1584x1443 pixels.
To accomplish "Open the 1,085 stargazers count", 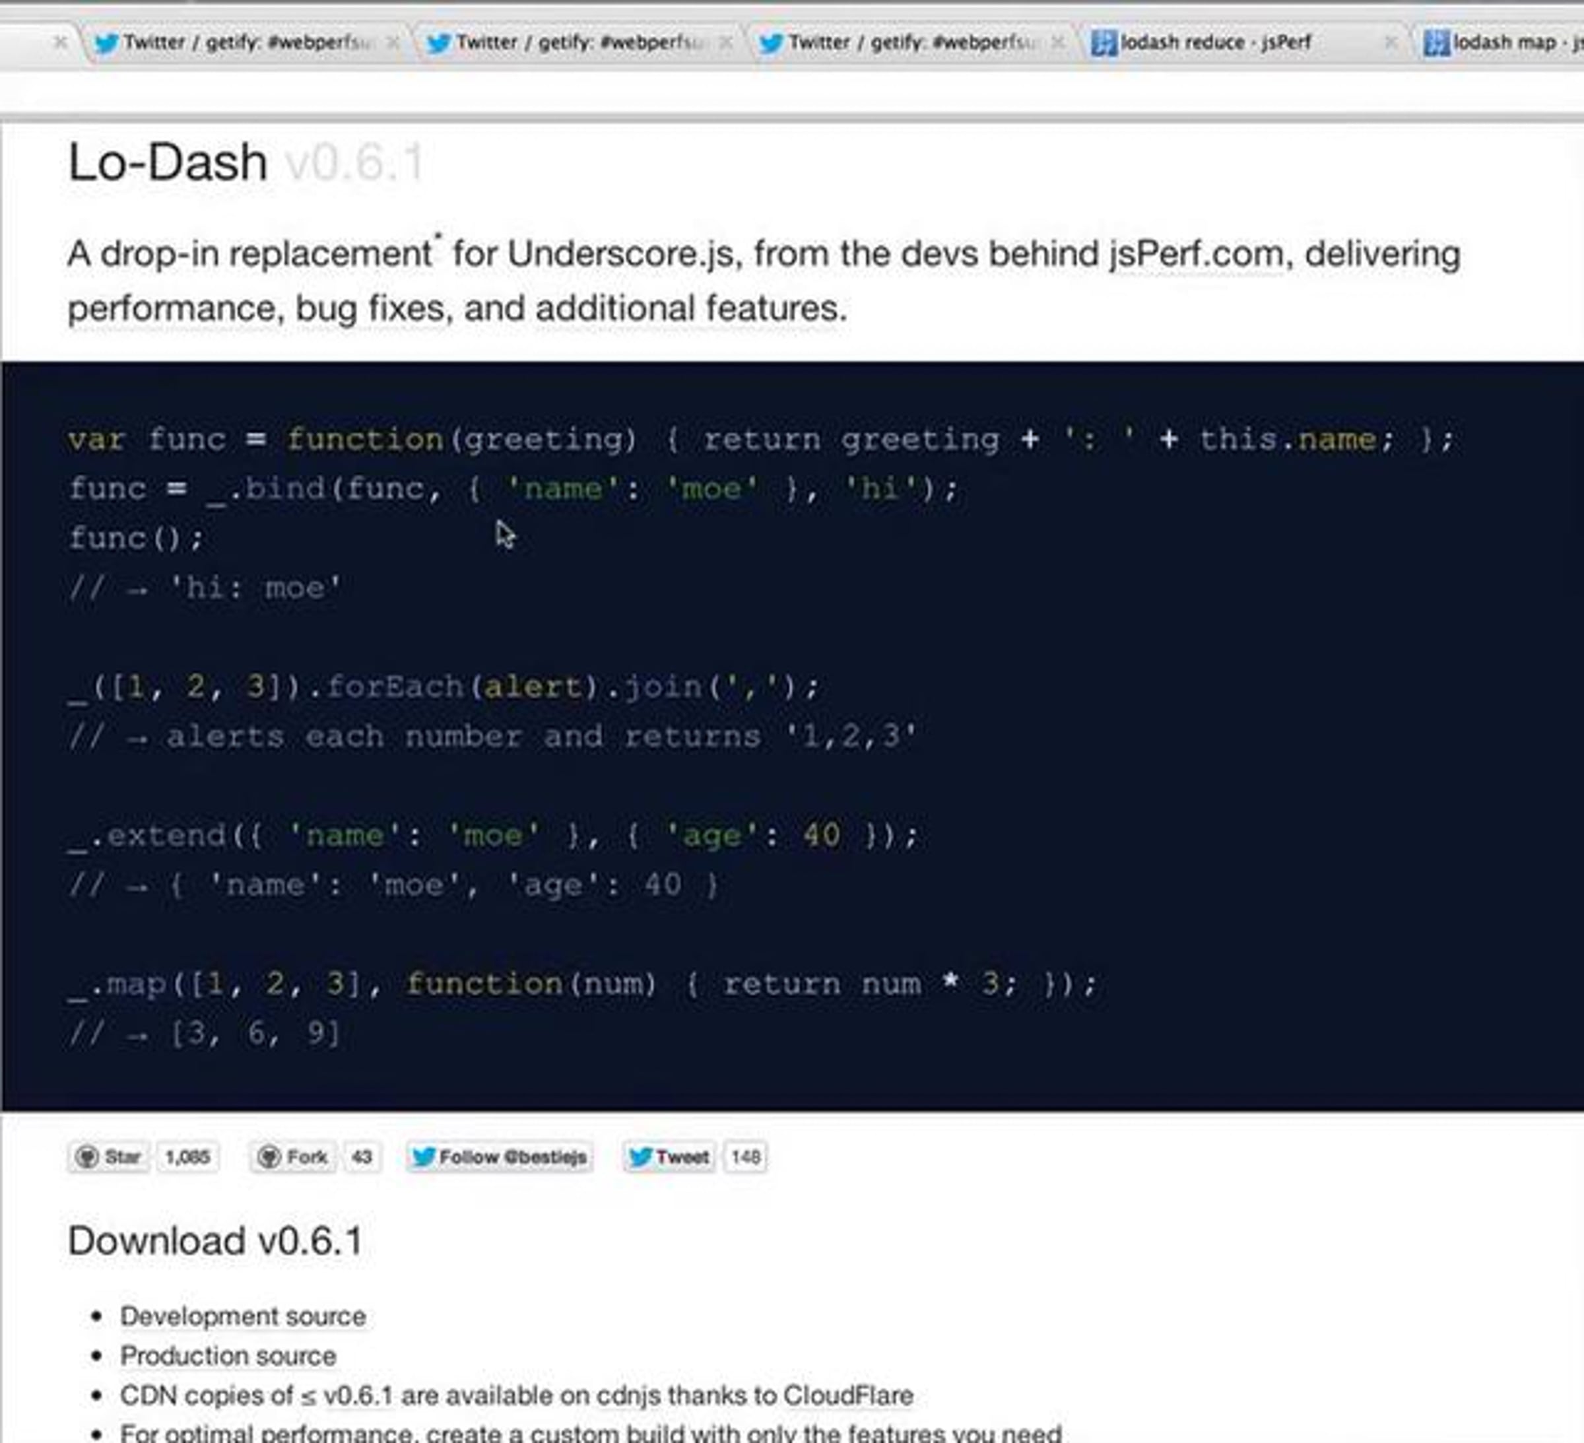I will 187,1157.
